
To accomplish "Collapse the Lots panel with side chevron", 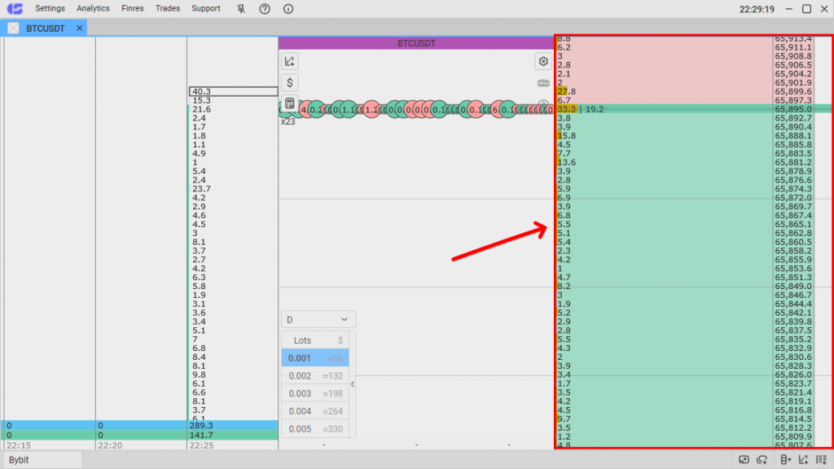I will tap(353, 384).
